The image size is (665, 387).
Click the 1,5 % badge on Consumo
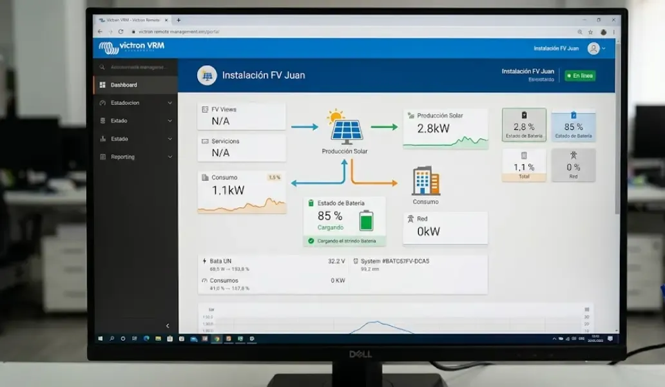tap(275, 177)
